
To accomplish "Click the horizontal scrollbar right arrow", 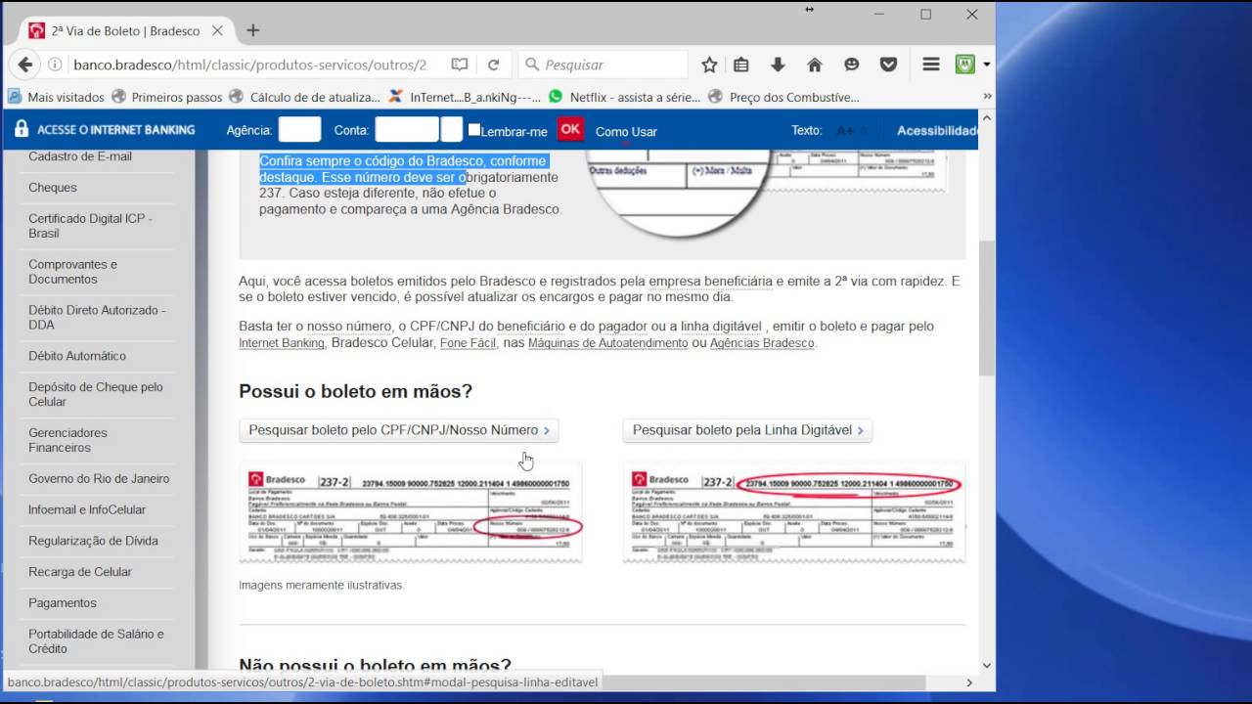I will (x=969, y=682).
